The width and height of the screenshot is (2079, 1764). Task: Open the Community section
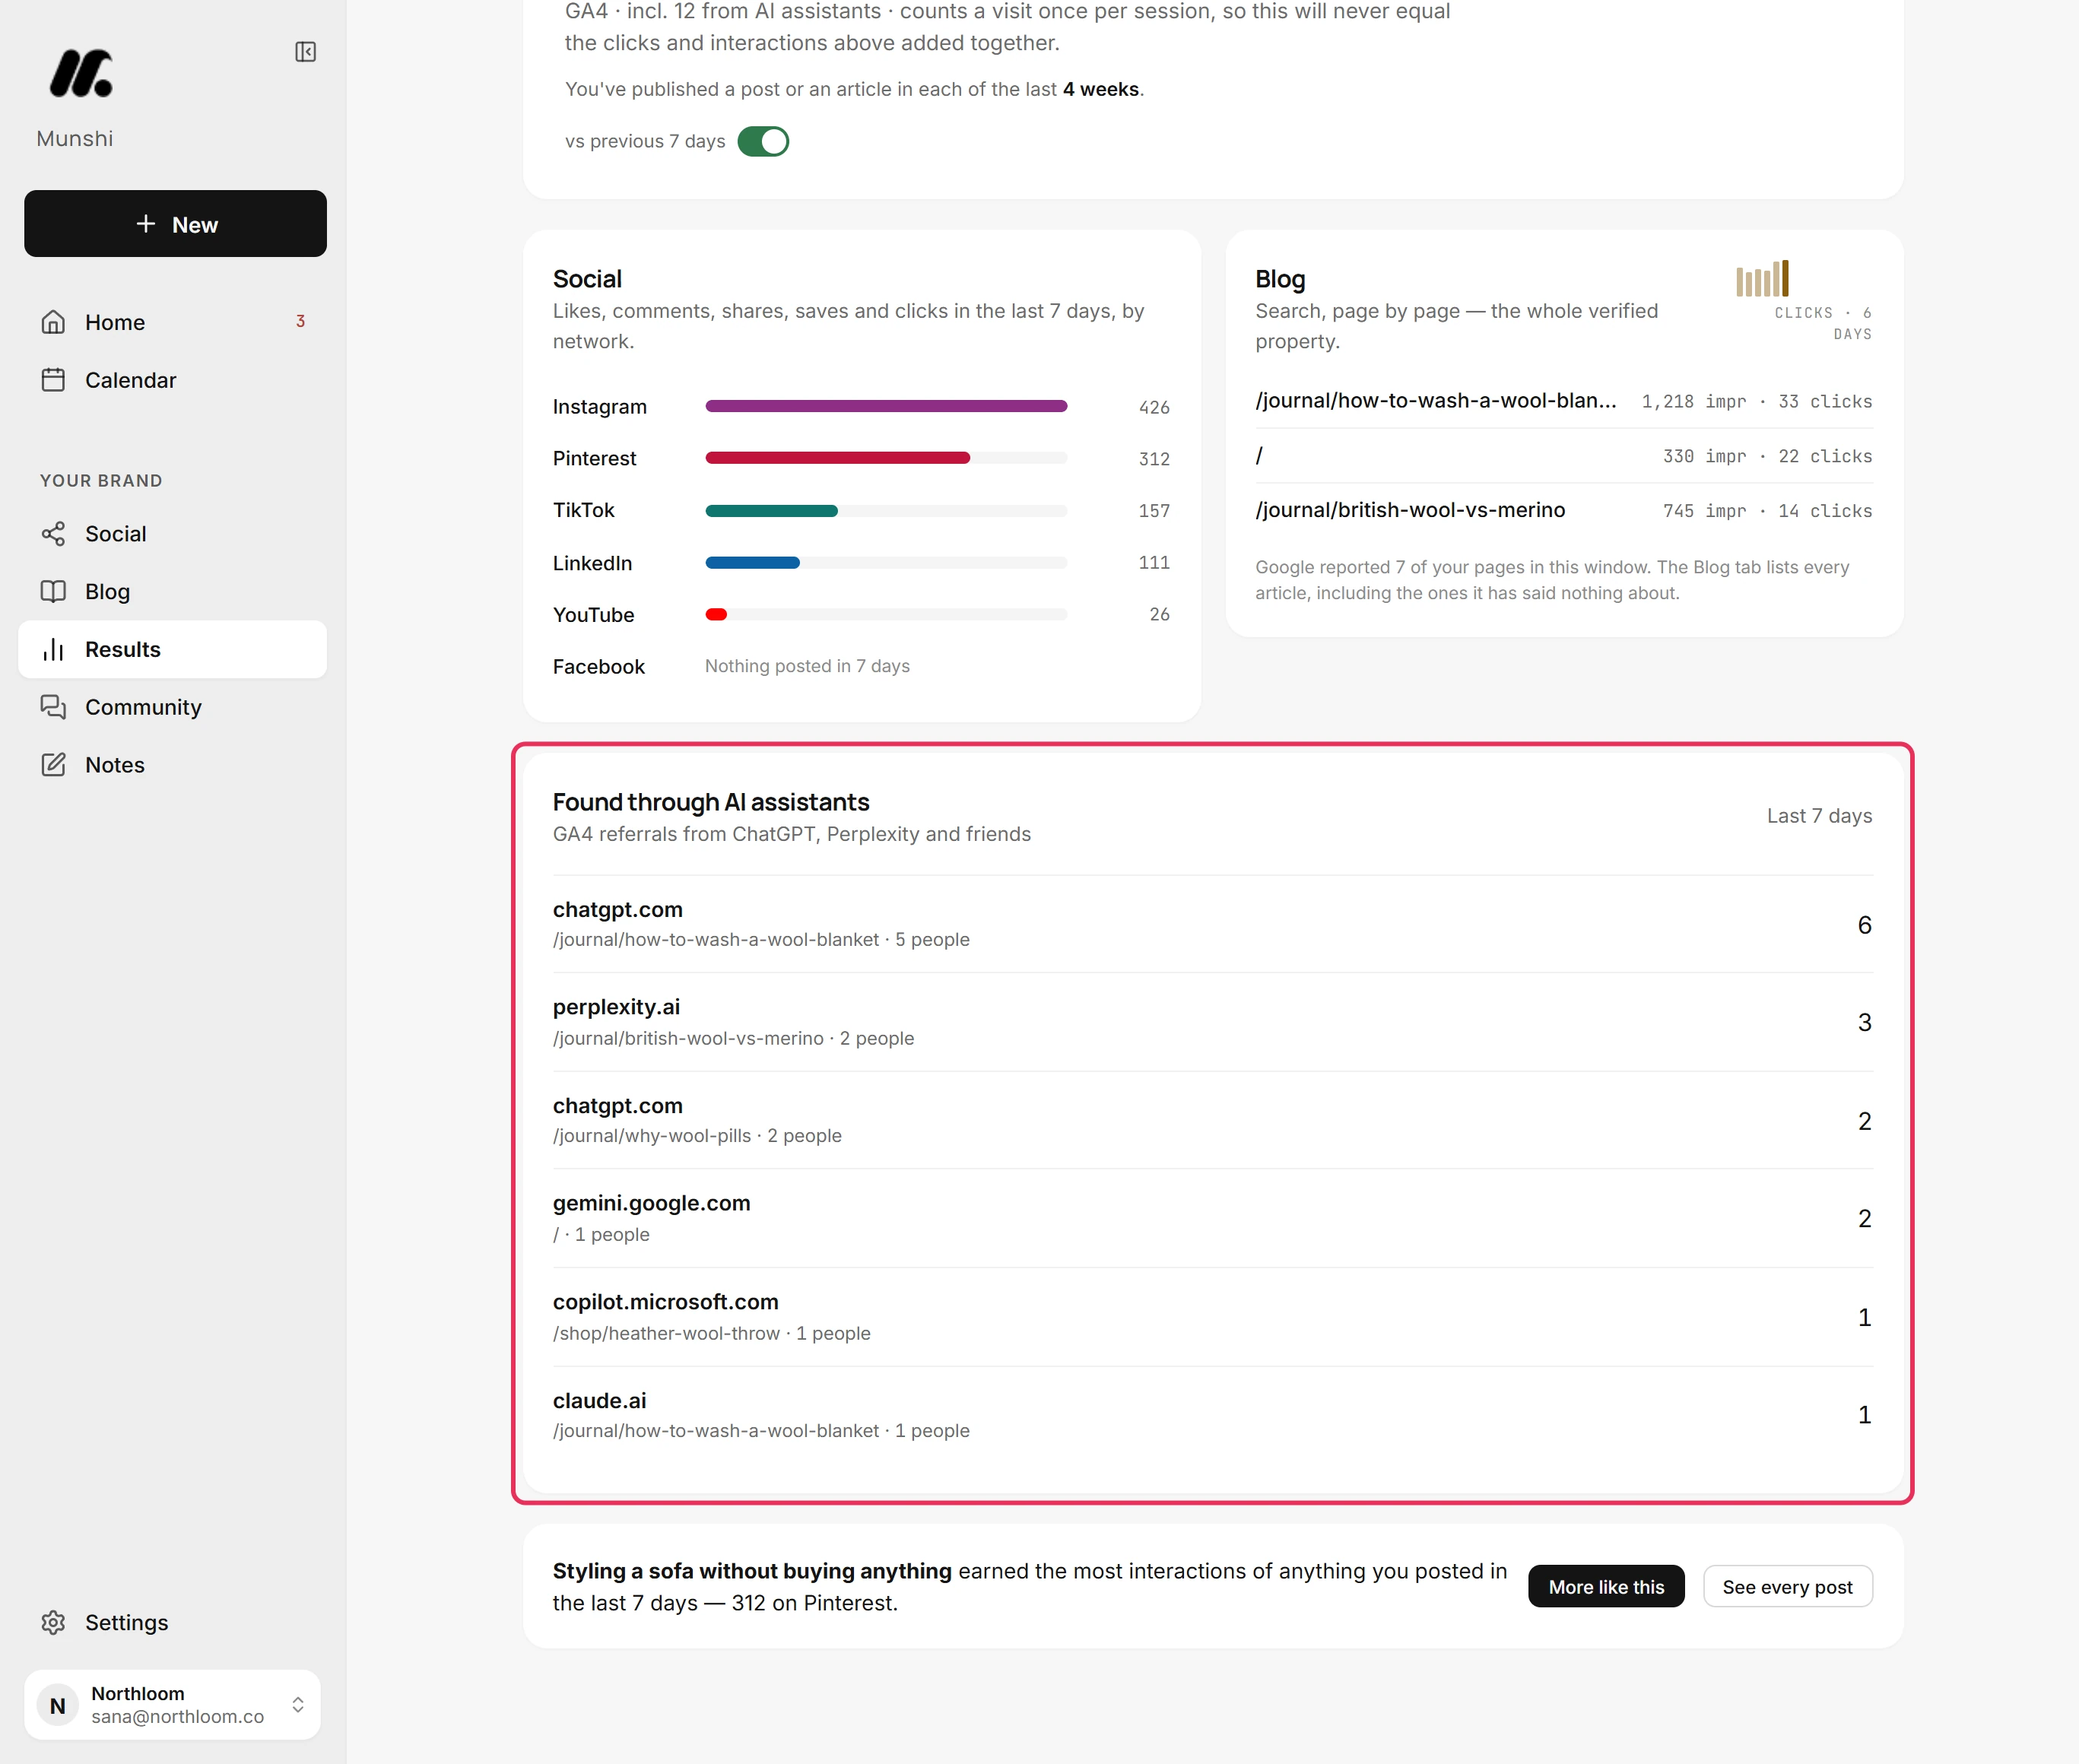pos(173,707)
